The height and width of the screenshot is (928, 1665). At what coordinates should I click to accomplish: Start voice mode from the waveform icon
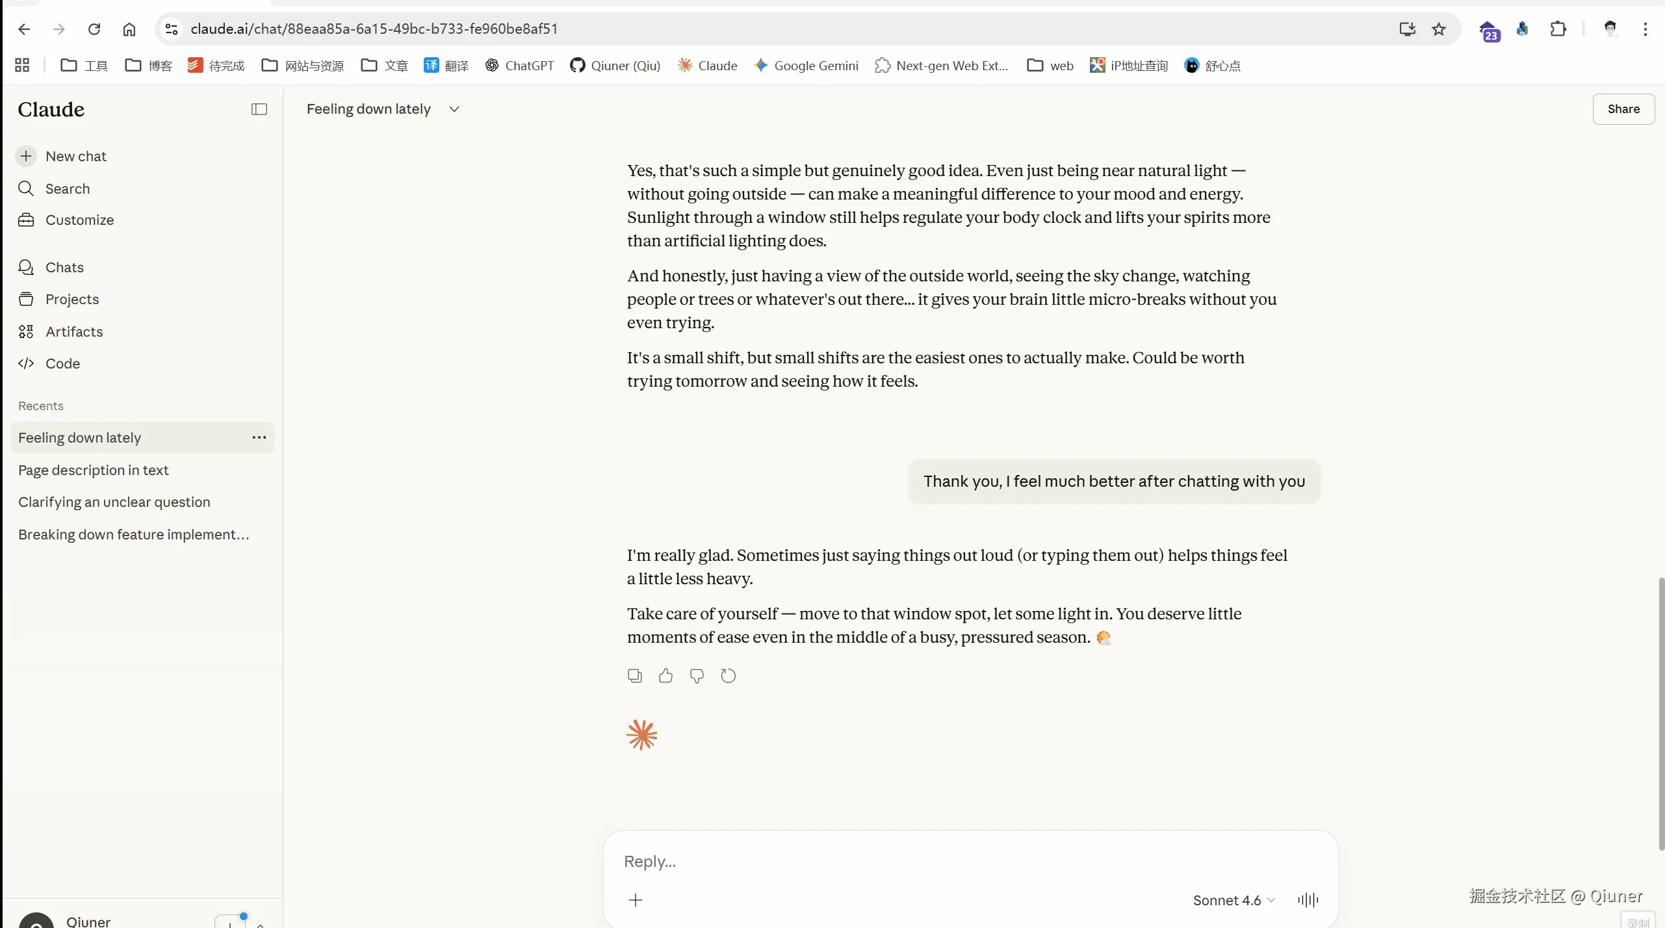1308,899
